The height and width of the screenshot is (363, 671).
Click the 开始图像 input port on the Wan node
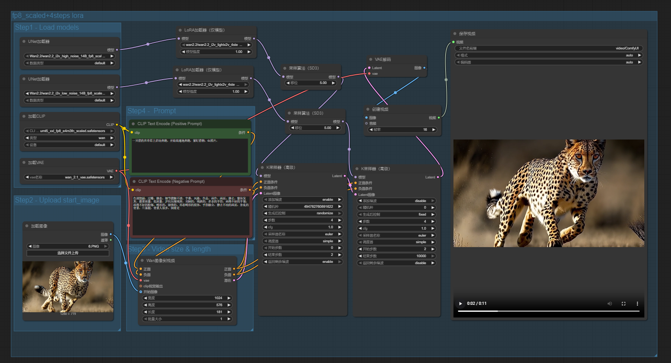141,292
